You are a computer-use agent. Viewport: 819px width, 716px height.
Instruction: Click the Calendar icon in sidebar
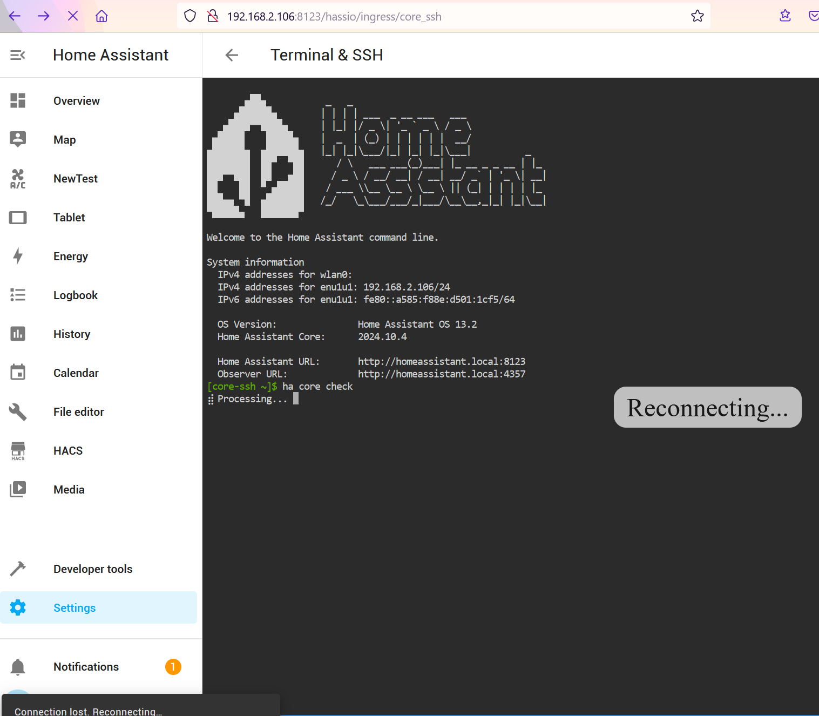[18, 372]
